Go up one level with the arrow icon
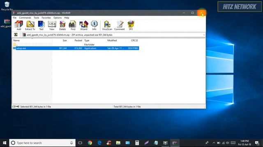263x147 pixels. tap(16, 35)
